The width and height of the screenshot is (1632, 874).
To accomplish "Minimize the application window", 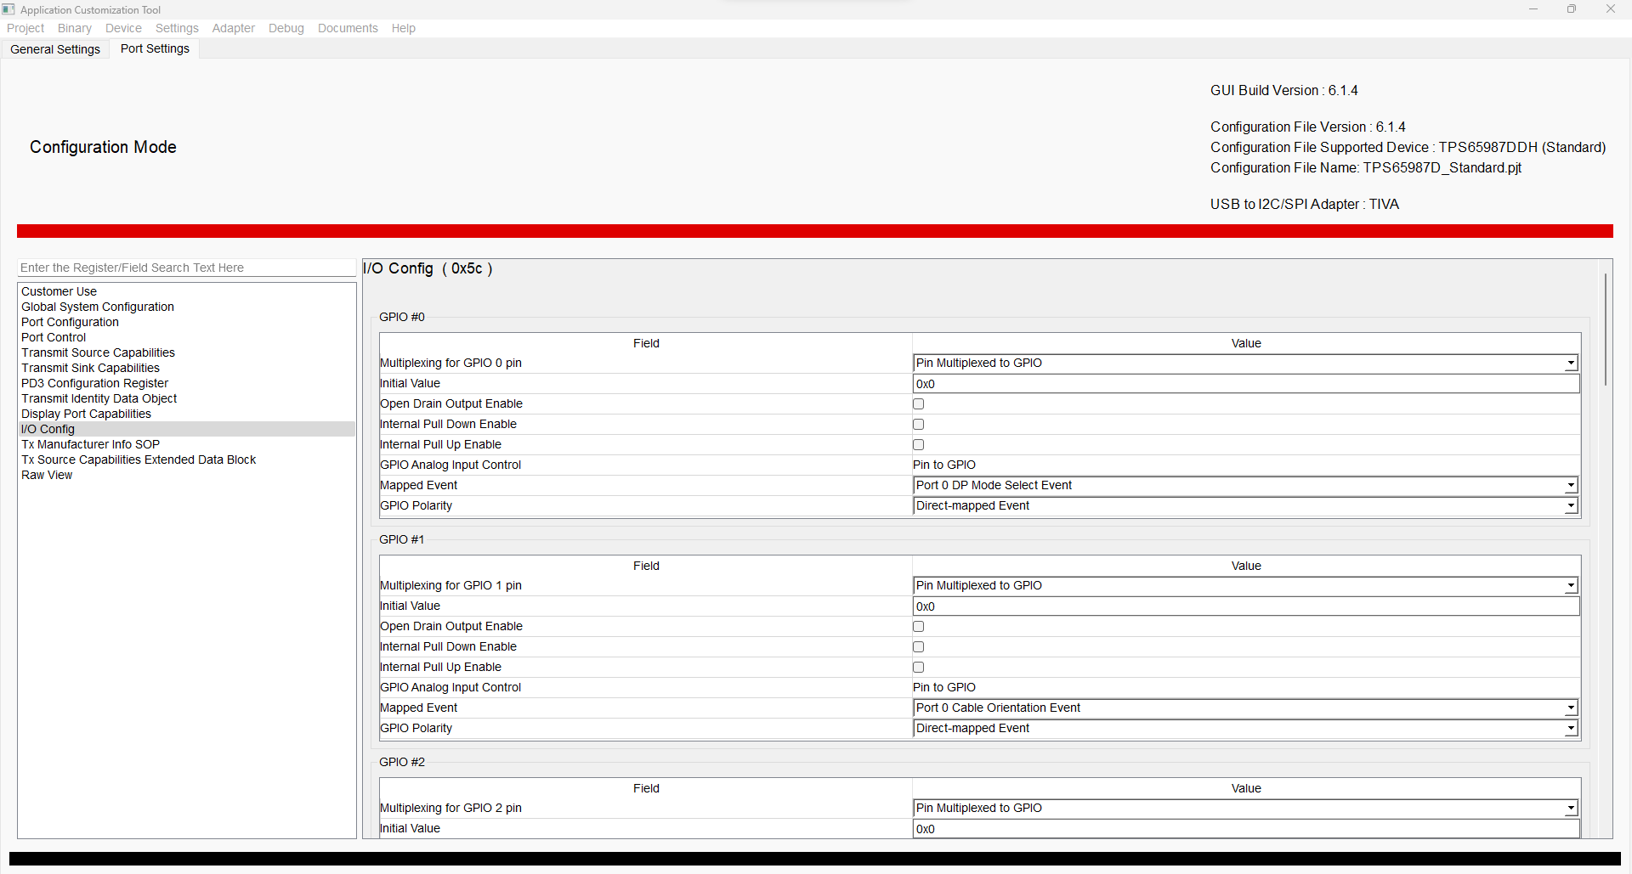I will [1533, 9].
